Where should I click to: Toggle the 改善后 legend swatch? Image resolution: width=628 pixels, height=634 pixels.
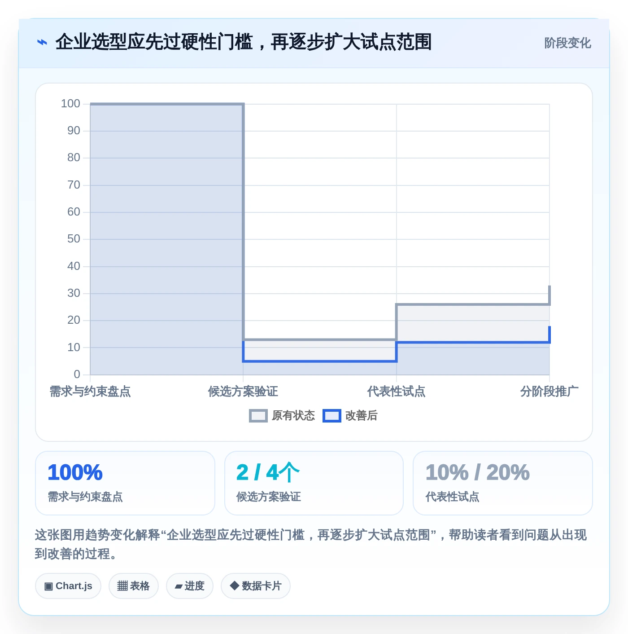pyautogui.click(x=332, y=416)
